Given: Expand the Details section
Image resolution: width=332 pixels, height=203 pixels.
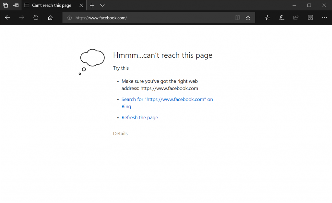Looking at the screenshot, I should click(x=120, y=134).
